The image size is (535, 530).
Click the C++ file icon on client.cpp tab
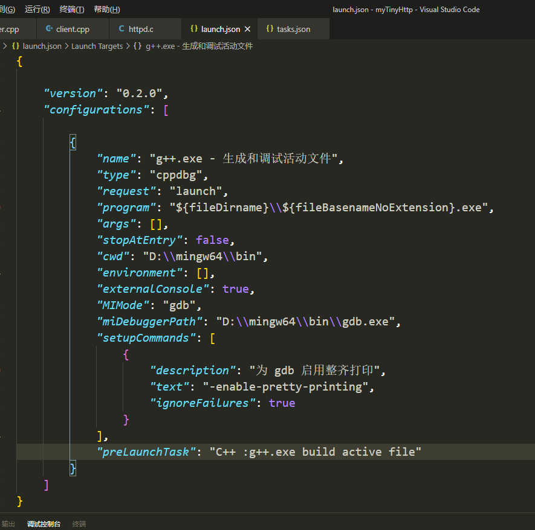click(49, 28)
